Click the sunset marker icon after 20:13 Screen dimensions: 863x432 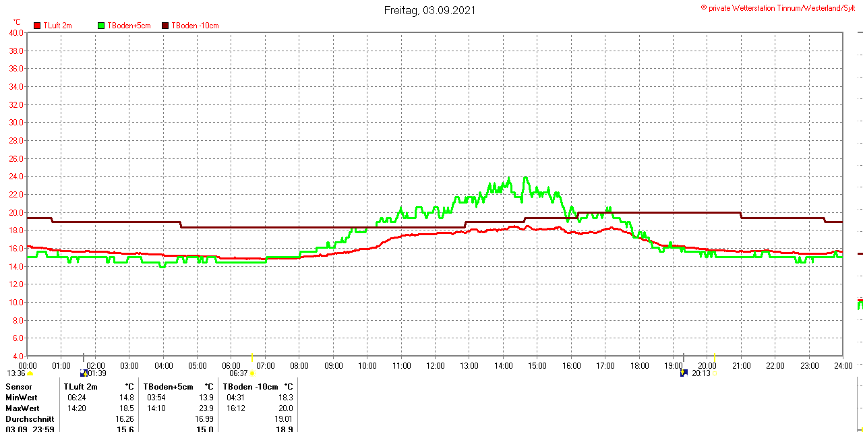pyautogui.click(x=715, y=373)
